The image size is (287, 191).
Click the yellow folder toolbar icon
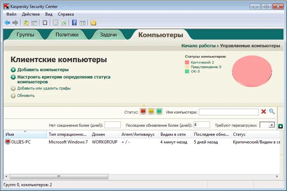tap(93, 23)
